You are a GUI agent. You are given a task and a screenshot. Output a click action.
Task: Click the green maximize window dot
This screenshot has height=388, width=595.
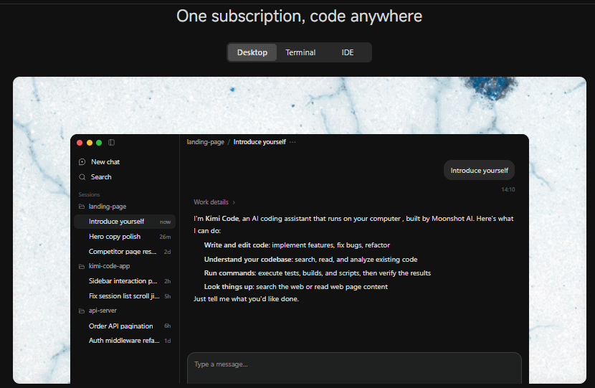pyautogui.click(x=99, y=143)
